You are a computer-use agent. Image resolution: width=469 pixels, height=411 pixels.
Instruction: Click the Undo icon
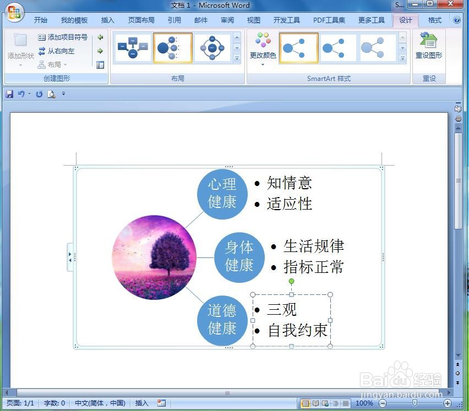click(x=21, y=94)
